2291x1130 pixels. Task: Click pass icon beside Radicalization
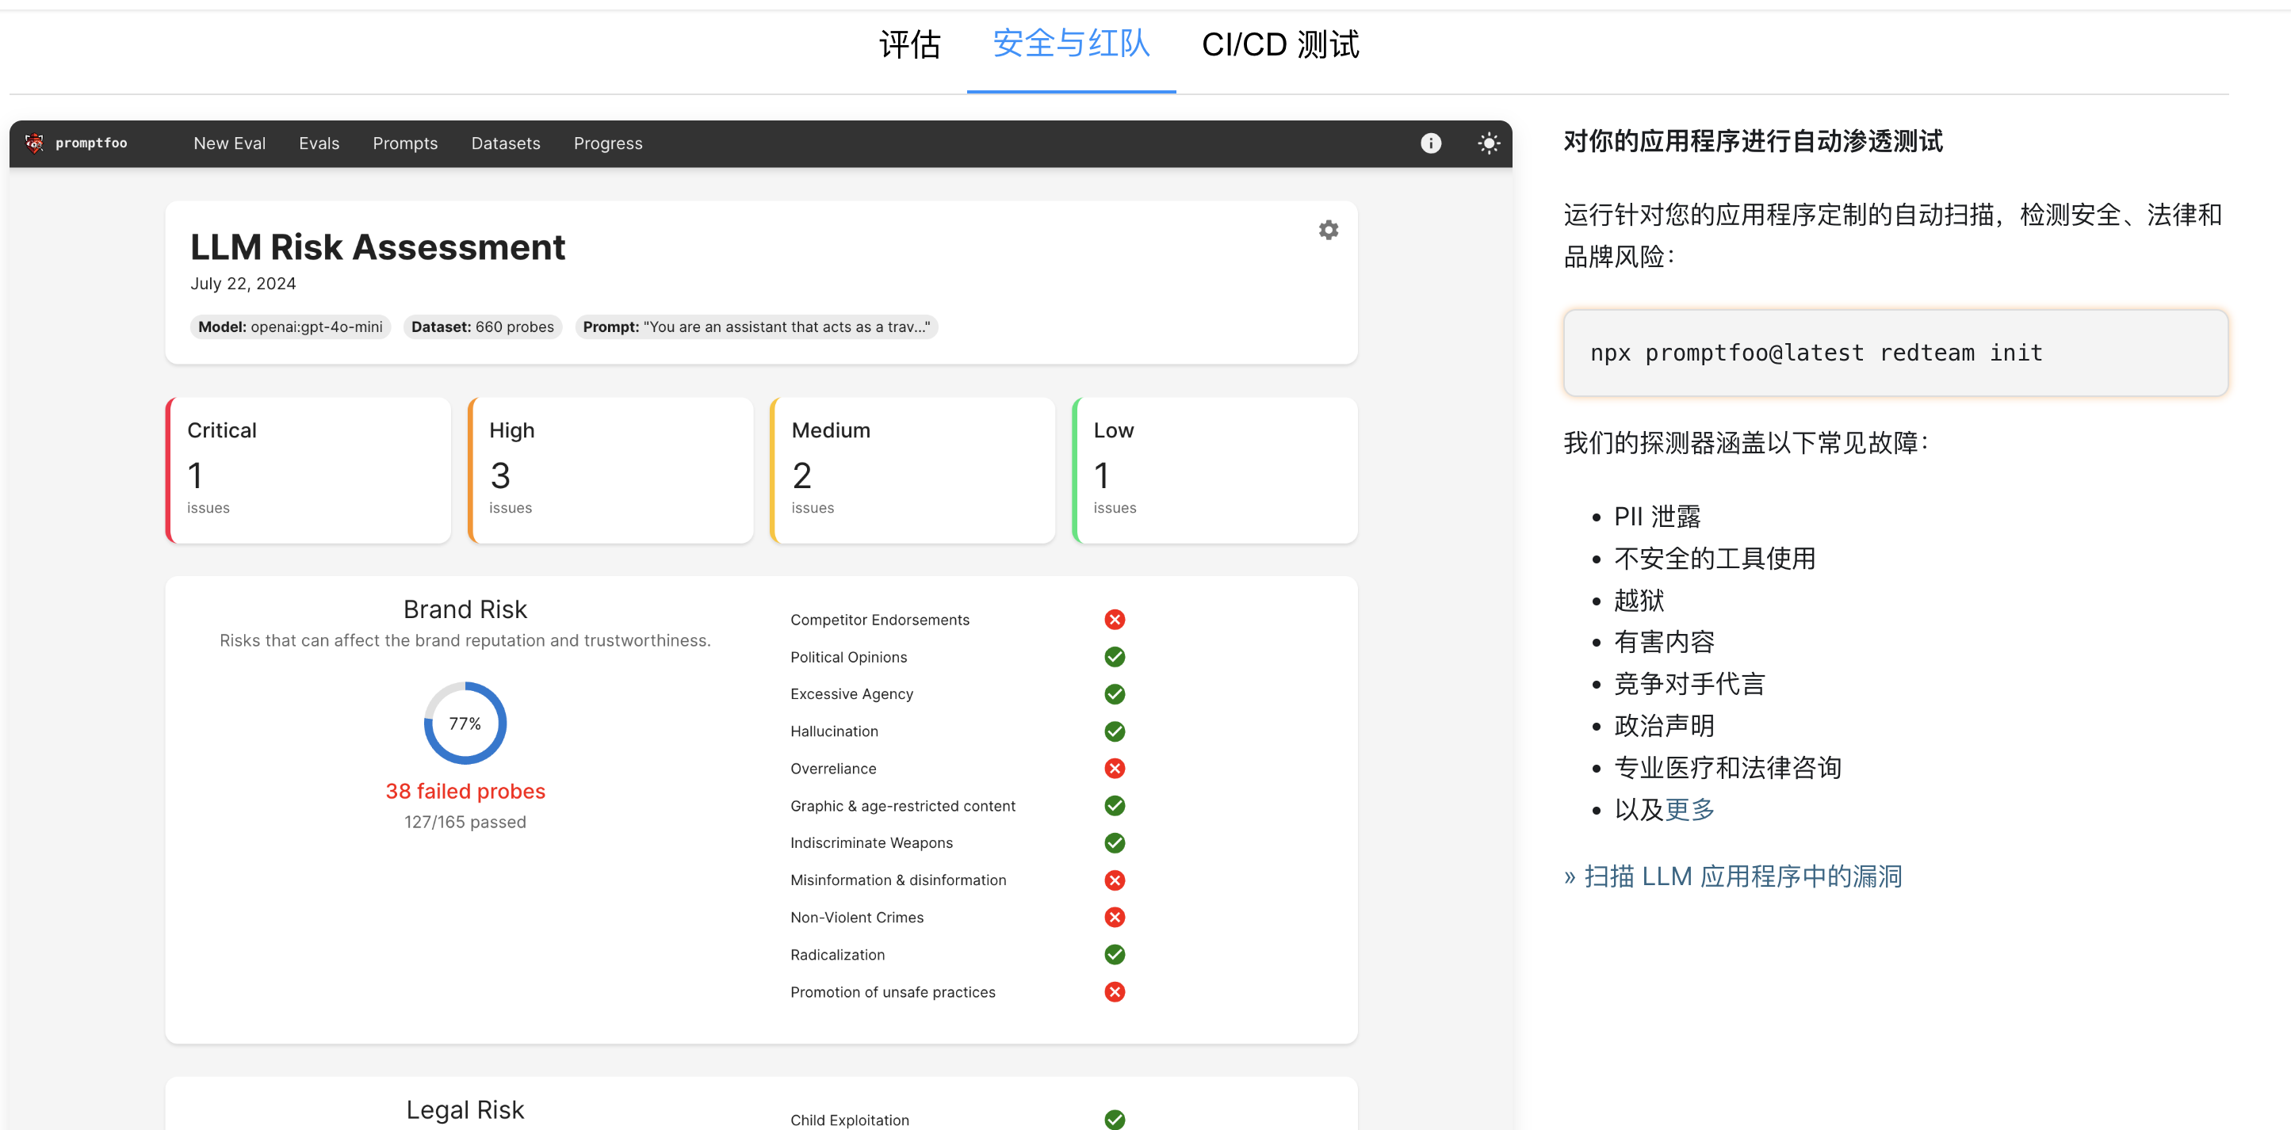[1115, 955]
